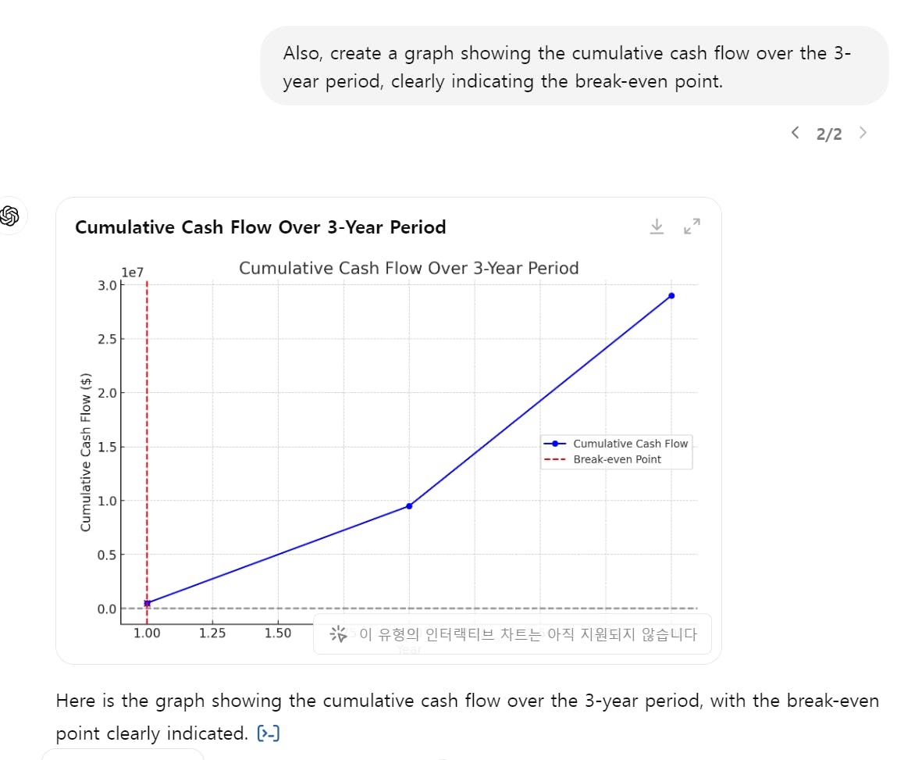897x760 pixels.
Task: Click the middle data point on blue line
Action: click(409, 506)
